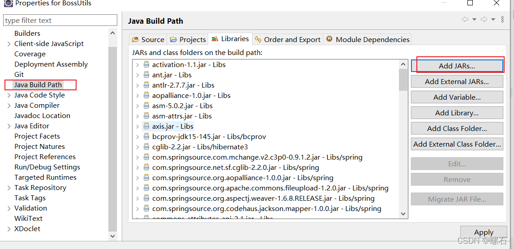Click the jar icon beside cglib-2.2.jar
Screen dimensions: 514x249
click(x=146, y=147)
